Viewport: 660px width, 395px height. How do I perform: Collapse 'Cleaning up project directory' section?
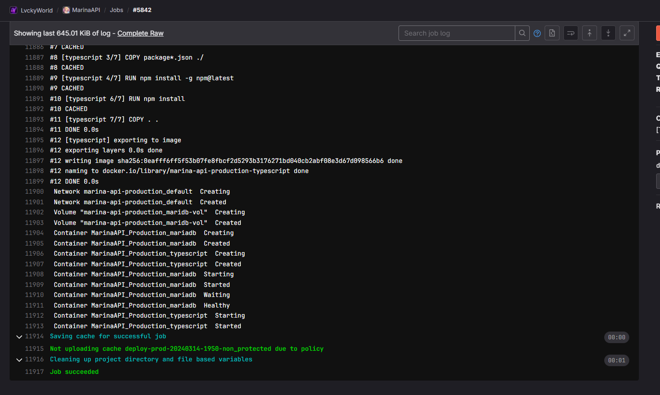click(19, 360)
